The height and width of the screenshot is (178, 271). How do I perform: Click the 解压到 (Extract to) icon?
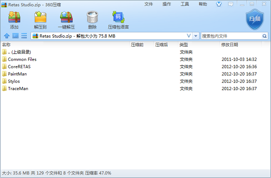pyautogui.click(x=40, y=17)
